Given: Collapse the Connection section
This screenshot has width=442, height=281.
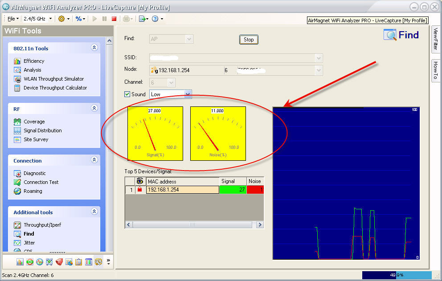Looking at the screenshot, I should click(94, 160).
